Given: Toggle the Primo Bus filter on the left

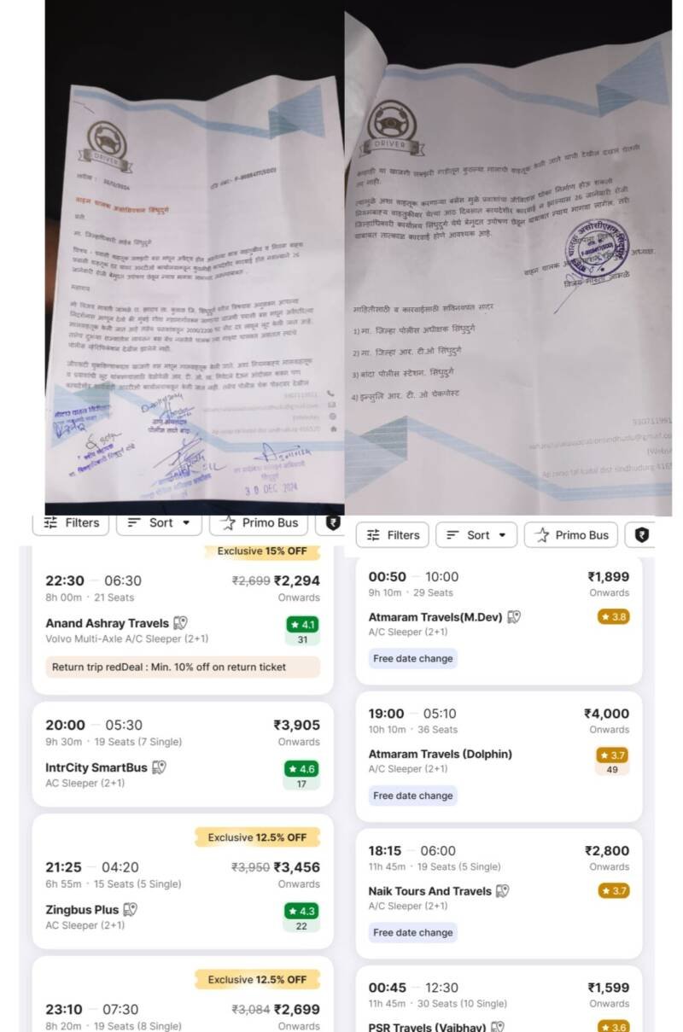Looking at the screenshot, I should click(x=259, y=522).
